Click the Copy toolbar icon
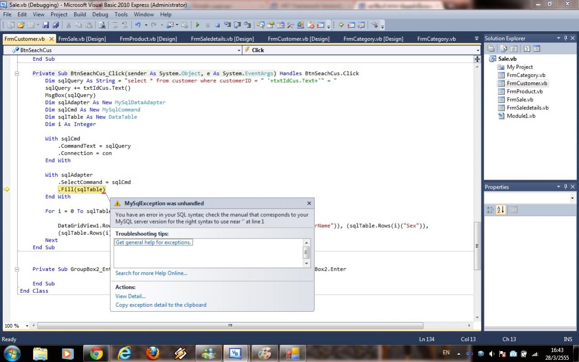Screen dimensions: 579x362 point(78,25)
